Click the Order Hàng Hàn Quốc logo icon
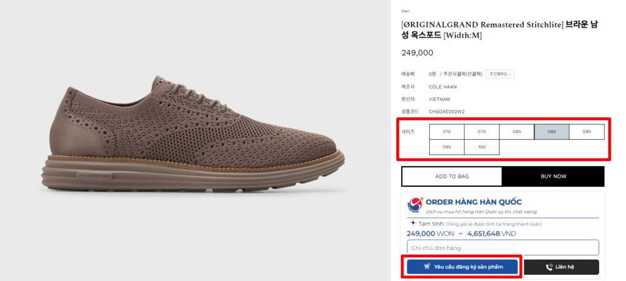 [416, 205]
